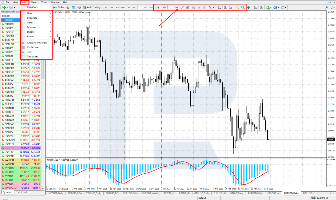Click the Market Watch vertical scrollbar
336x200 pixels.
coord(43,69)
